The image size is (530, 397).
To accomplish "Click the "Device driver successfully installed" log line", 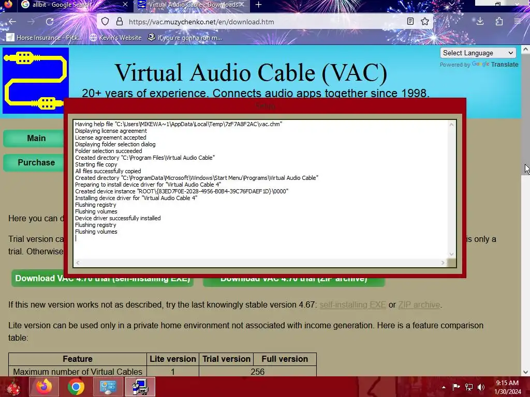I will [117, 218].
